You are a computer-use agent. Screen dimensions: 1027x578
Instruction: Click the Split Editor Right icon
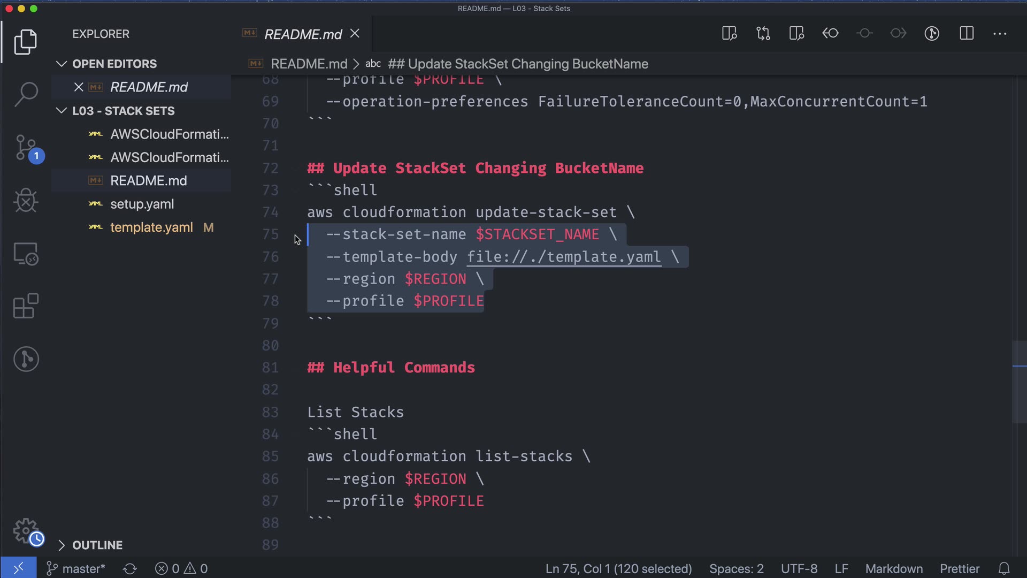coord(966,34)
